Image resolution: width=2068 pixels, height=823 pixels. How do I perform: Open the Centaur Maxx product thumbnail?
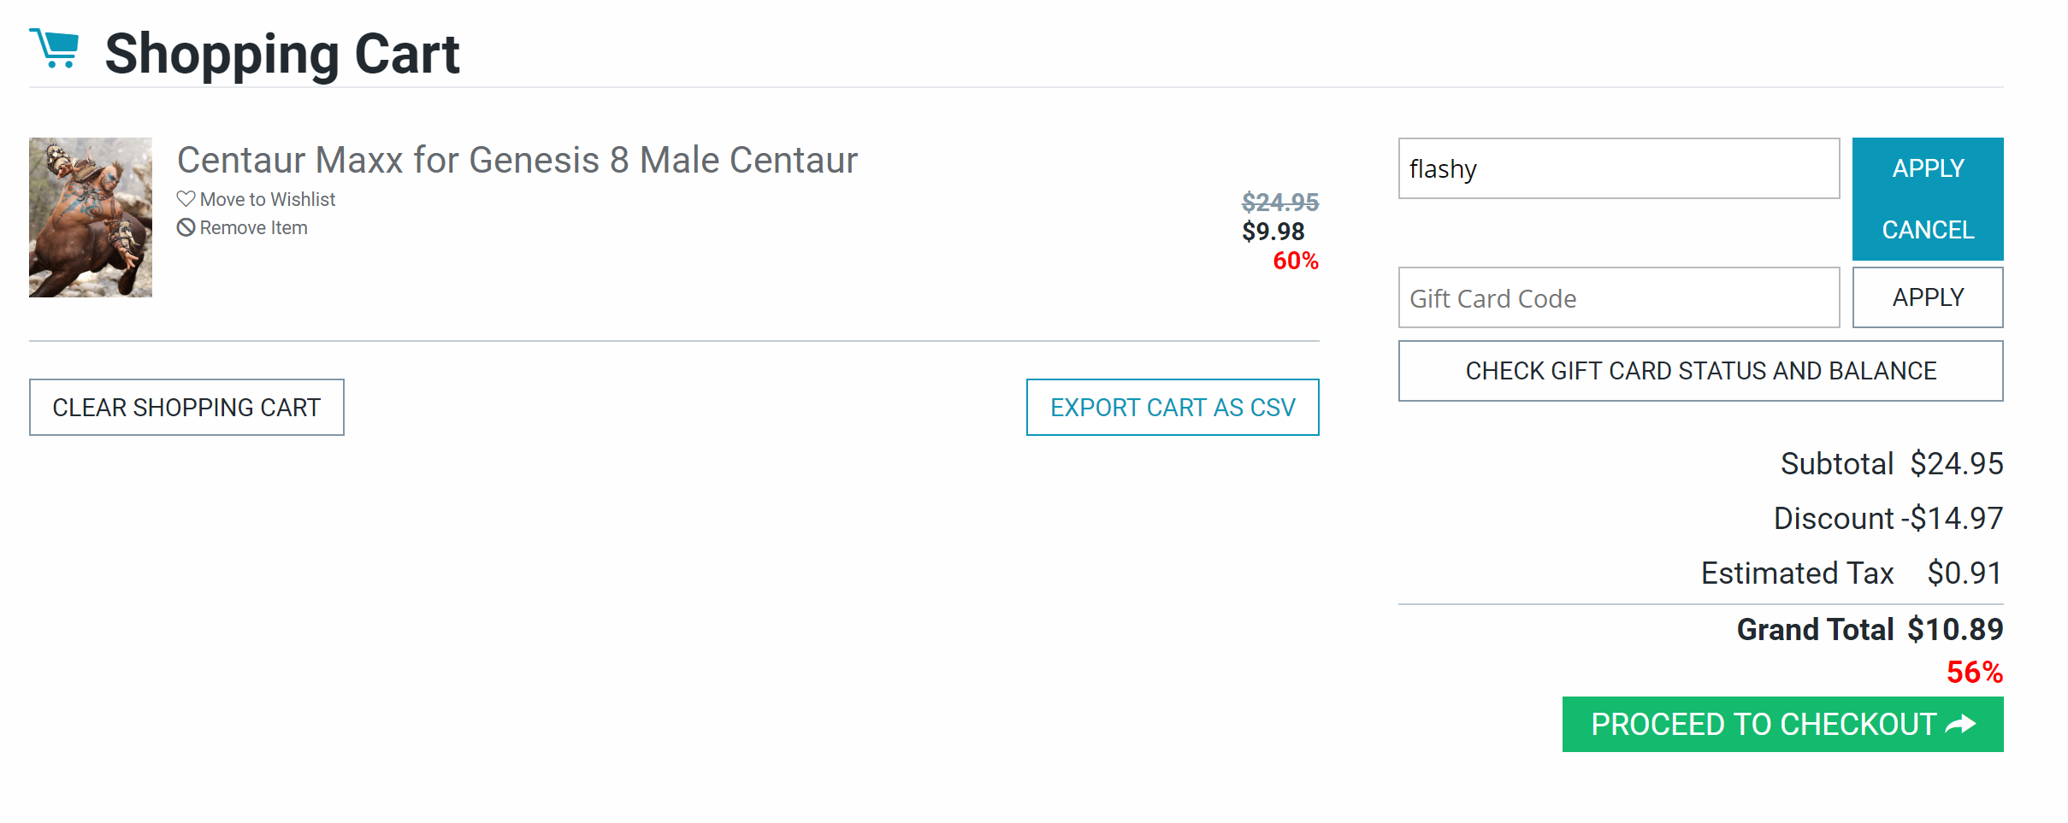91,217
